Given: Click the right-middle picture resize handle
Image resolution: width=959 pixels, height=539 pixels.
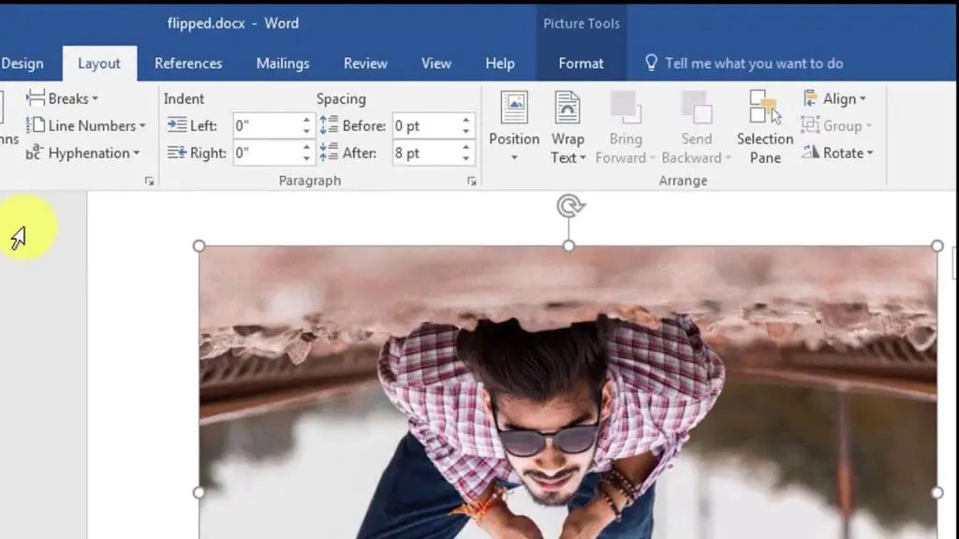Looking at the screenshot, I should [937, 492].
